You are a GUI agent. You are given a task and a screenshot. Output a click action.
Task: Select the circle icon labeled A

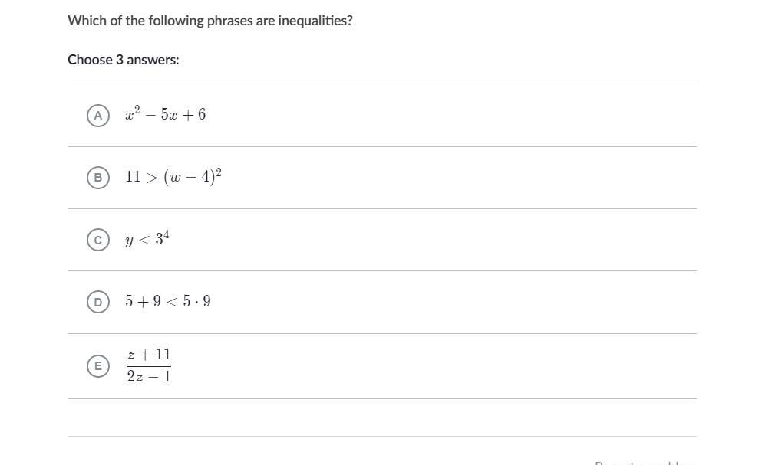click(x=98, y=116)
